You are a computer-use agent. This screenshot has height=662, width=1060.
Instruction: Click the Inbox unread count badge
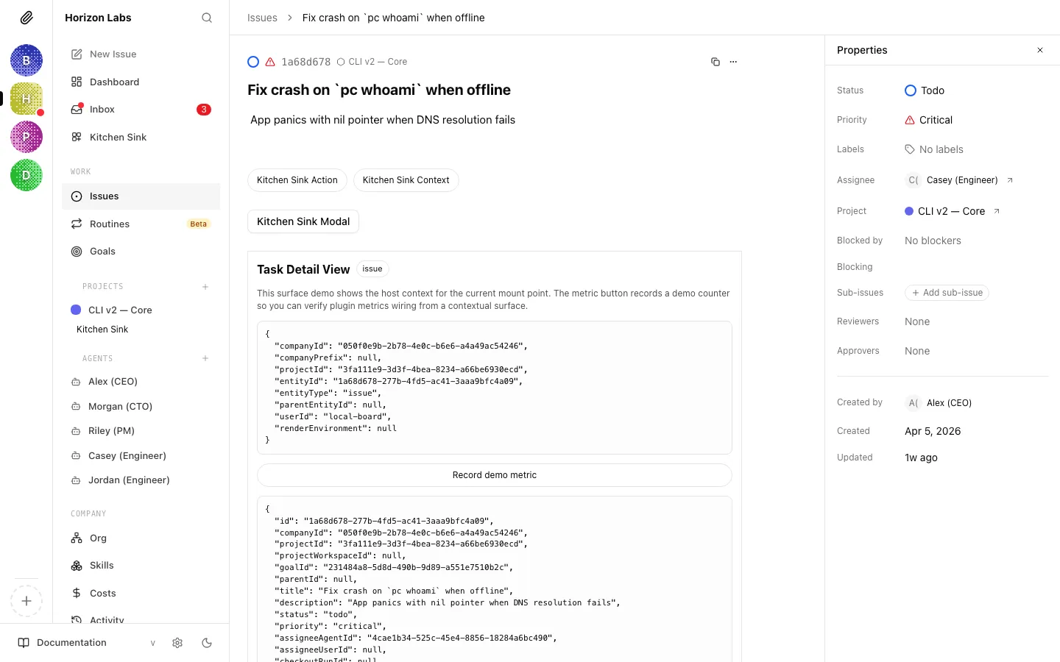(x=204, y=110)
